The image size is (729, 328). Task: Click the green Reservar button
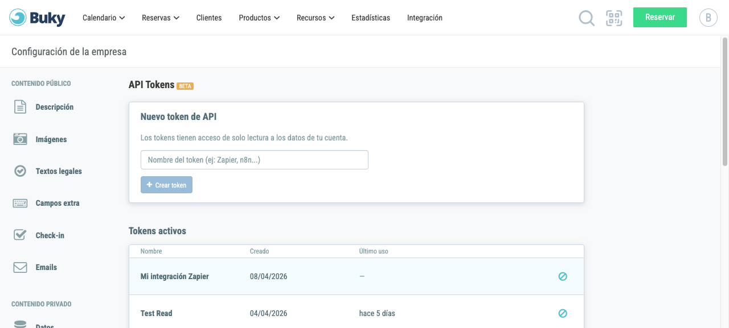(x=660, y=17)
